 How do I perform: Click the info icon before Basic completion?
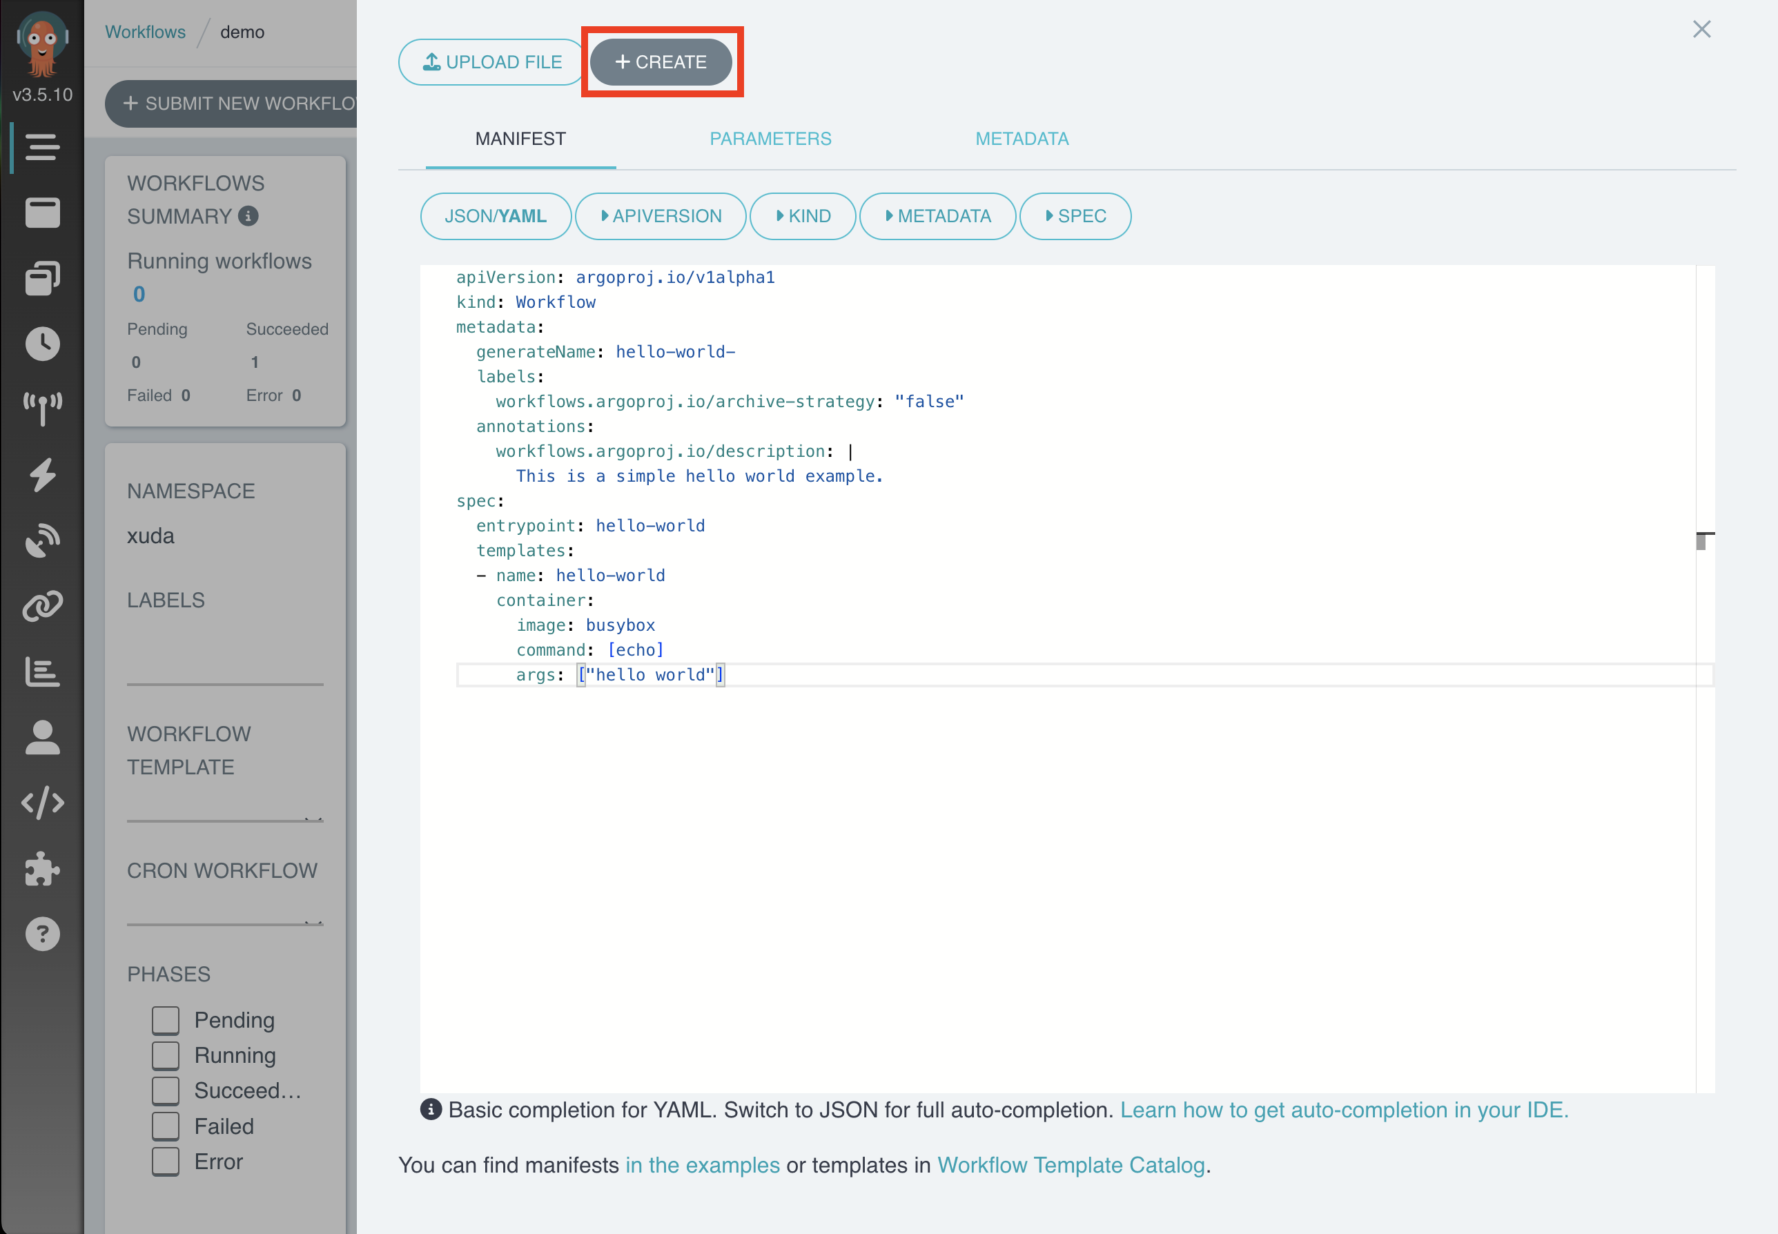click(431, 1109)
